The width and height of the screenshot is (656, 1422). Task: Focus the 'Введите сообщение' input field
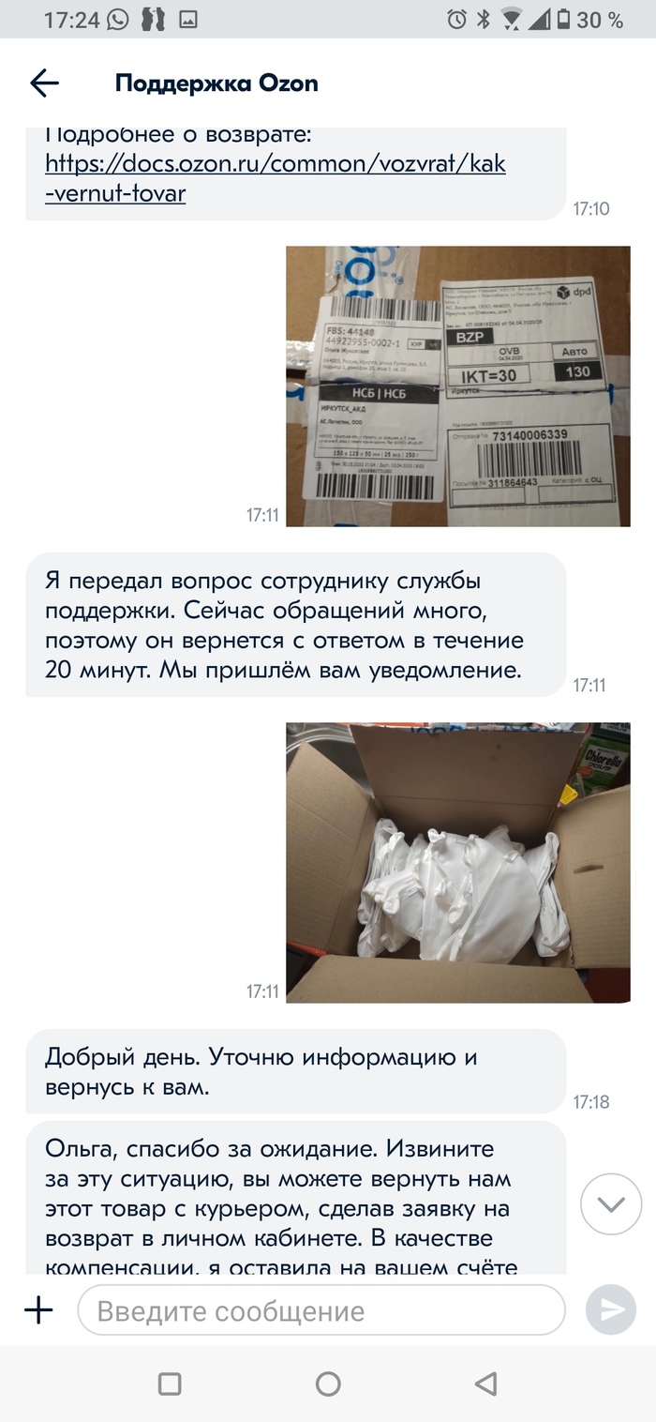(x=321, y=1309)
